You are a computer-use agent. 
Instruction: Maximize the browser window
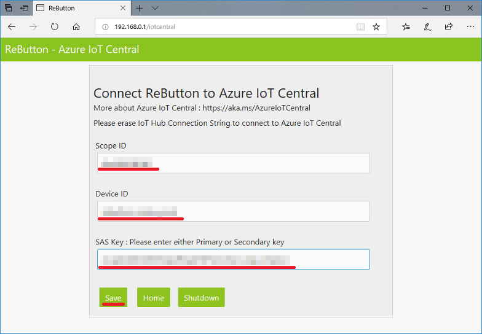(448, 8)
